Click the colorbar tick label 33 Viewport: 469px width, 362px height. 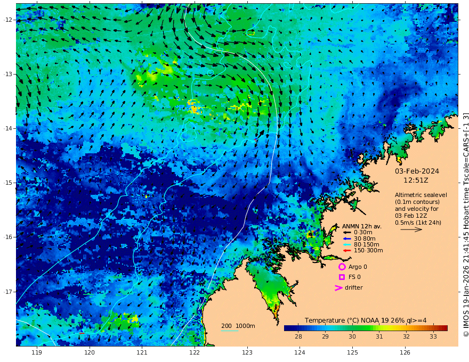(x=433, y=336)
